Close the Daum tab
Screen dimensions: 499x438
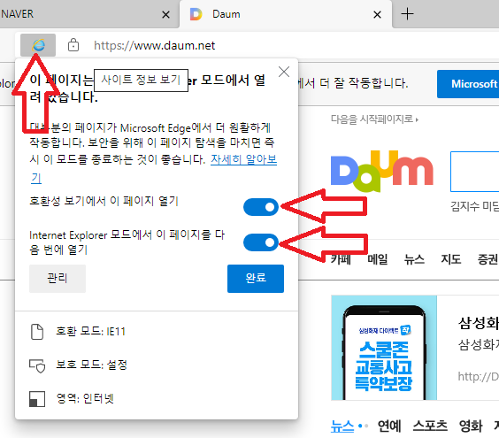tap(377, 14)
